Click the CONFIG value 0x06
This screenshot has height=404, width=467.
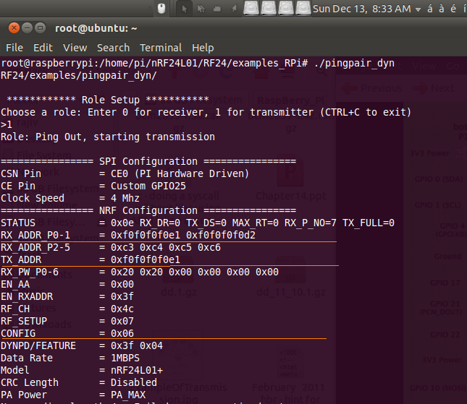point(122,334)
